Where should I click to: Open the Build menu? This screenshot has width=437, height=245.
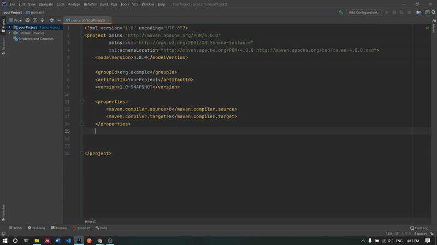tap(104, 4)
